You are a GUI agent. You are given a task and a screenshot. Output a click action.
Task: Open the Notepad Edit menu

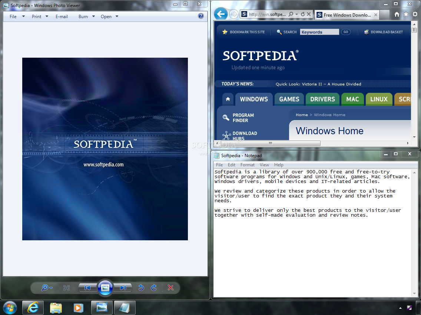click(x=232, y=165)
